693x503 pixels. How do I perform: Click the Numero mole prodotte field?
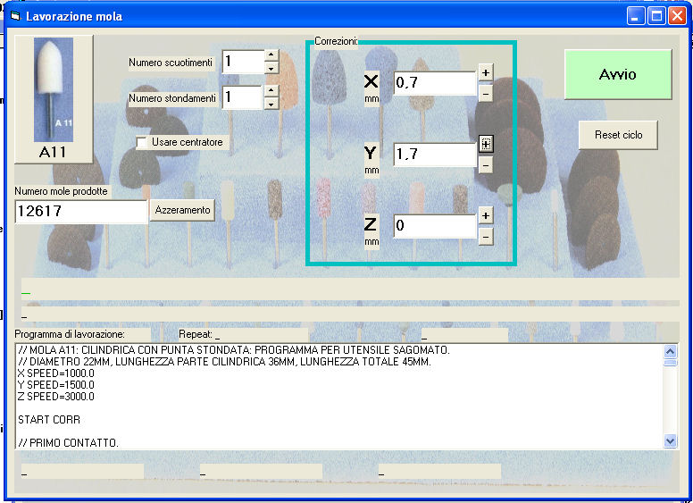(80, 212)
